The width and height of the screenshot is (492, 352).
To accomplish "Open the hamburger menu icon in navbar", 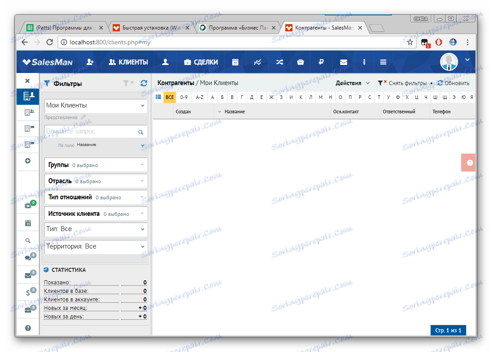I will [383, 62].
